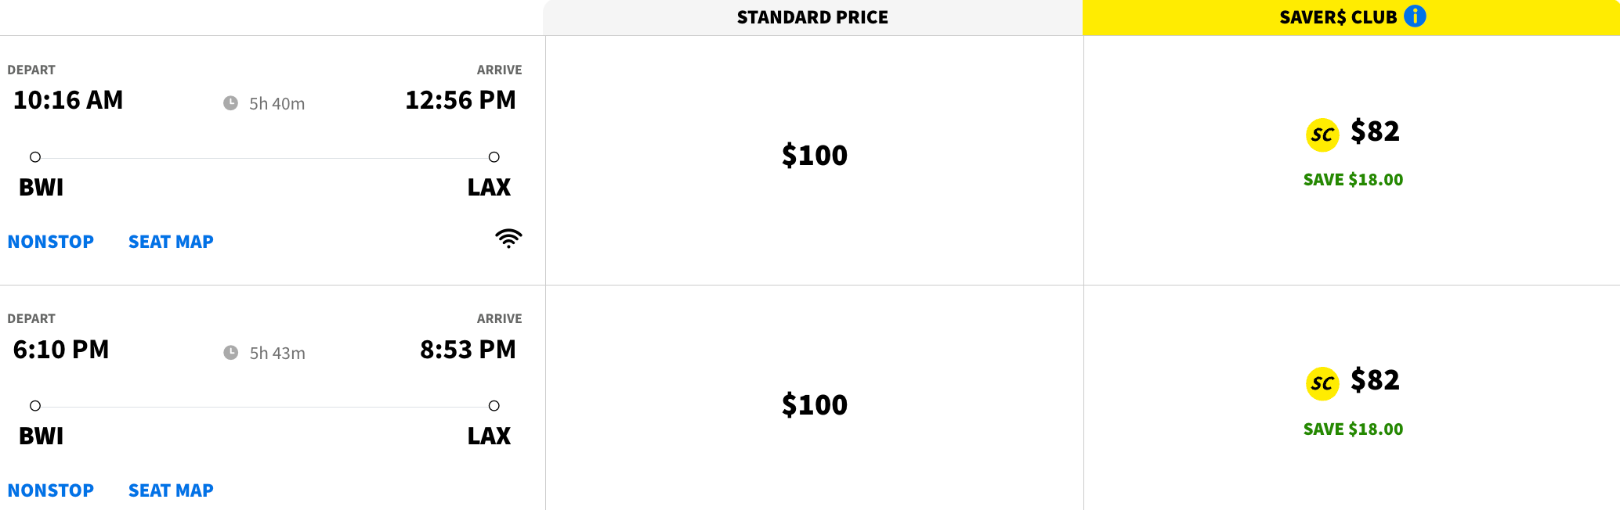Click the 12:56 PM arrival time
The width and height of the screenshot is (1620, 510).
click(x=460, y=100)
